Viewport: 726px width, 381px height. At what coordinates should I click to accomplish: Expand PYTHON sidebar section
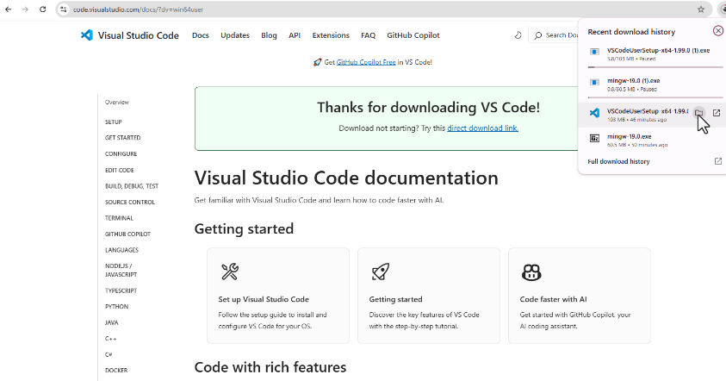(116, 306)
